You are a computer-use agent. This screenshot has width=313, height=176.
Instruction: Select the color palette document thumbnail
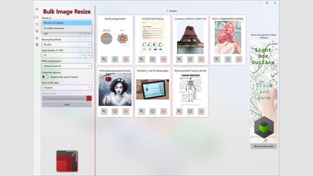pos(153,38)
